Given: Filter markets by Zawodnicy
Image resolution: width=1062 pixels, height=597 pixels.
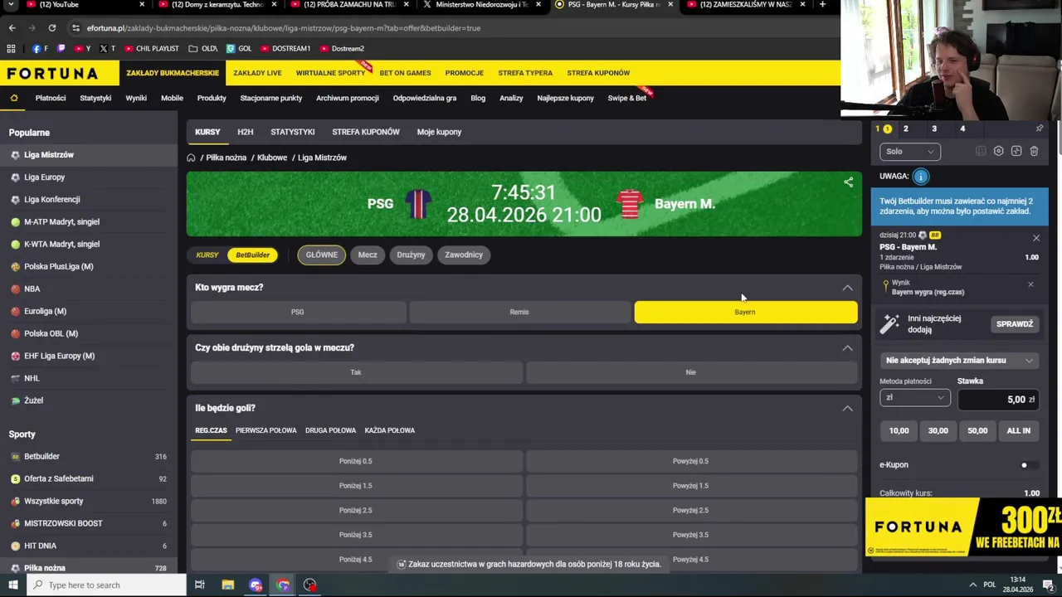Looking at the screenshot, I should coord(463,255).
